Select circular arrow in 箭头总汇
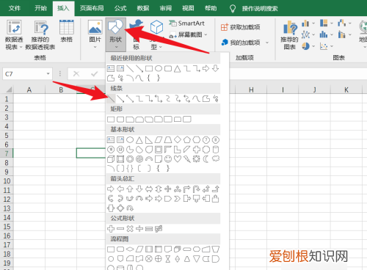367x270 pixels. [x=130, y=208]
